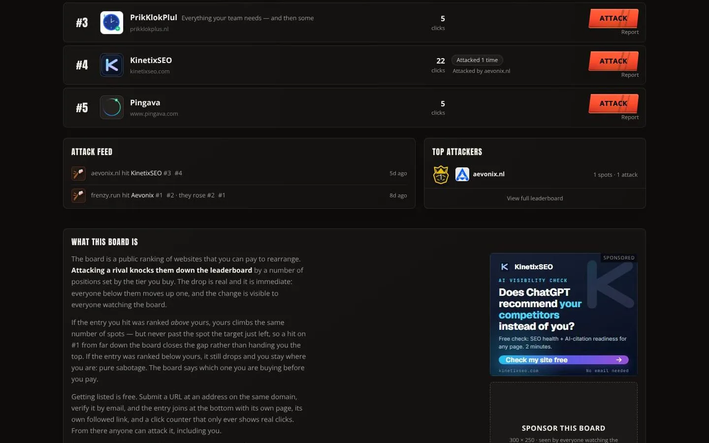Viewport: 709px width, 443px height.
Task: Click the PrikKlokPlul clock logo icon
Action: 112,23
